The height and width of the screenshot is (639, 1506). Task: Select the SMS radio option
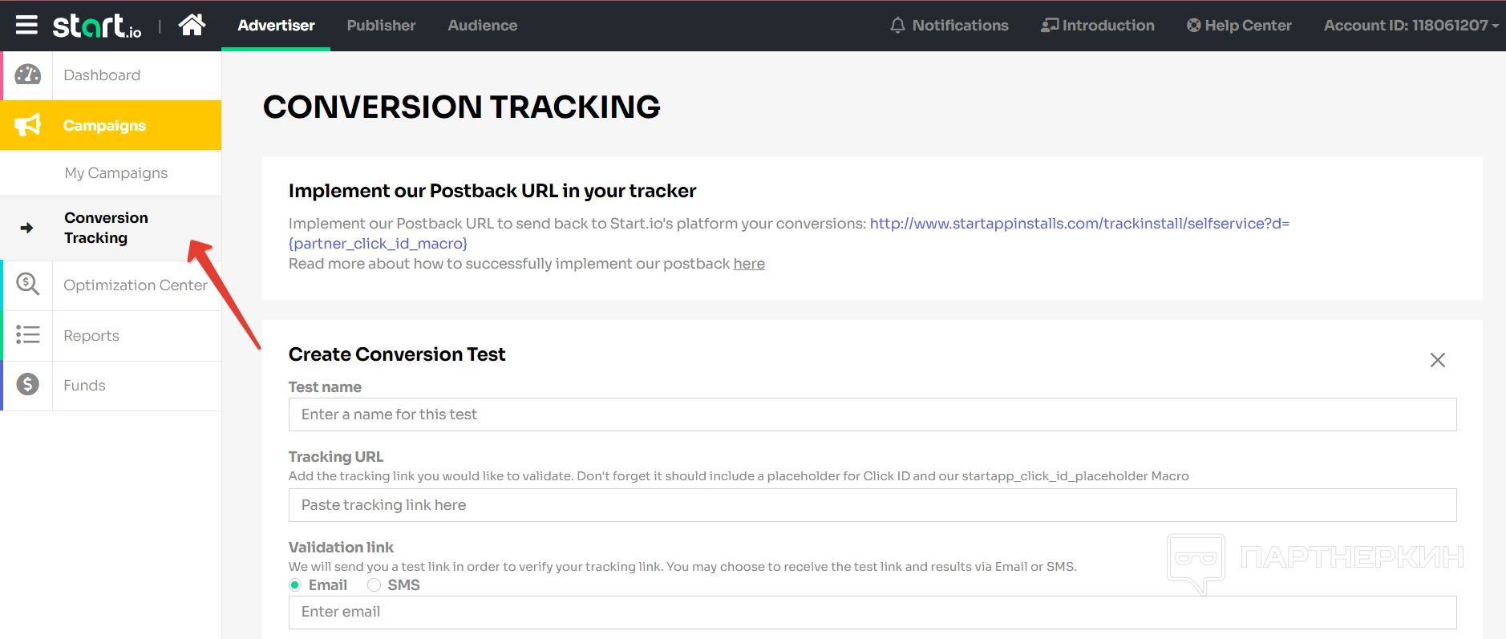click(x=374, y=585)
